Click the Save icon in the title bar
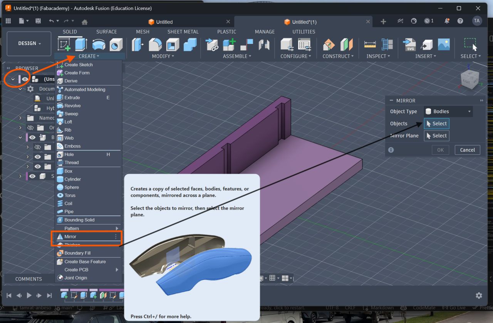Viewport: 493px width, 323px height. 38,21
